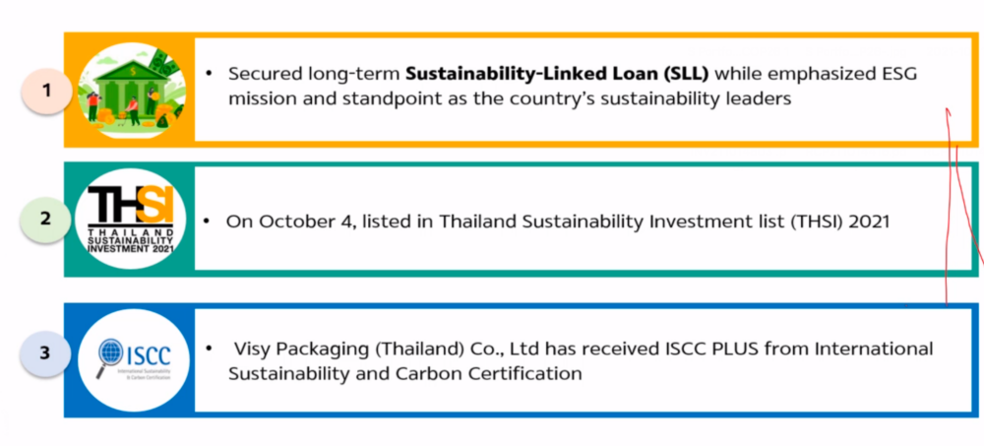Select the number 1 circle badge
This screenshot has width=984, height=446.
(45, 92)
